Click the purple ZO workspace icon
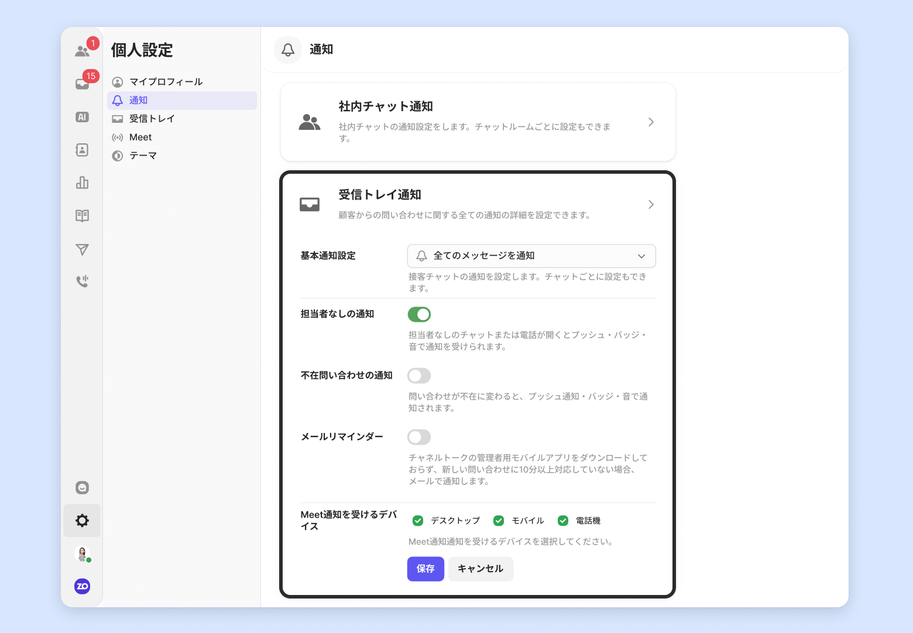The width and height of the screenshot is (913, 633). (83, 586)
